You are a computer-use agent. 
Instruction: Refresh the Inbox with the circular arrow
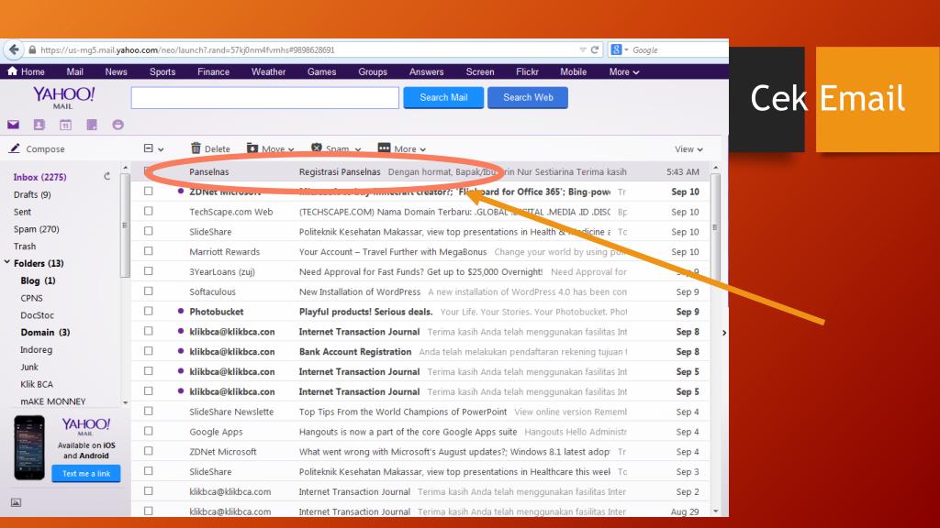pyautogui.click(x=106, y=177)
